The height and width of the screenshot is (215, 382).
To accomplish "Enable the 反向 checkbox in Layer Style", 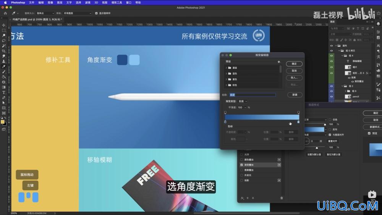I will click(330, 129).
